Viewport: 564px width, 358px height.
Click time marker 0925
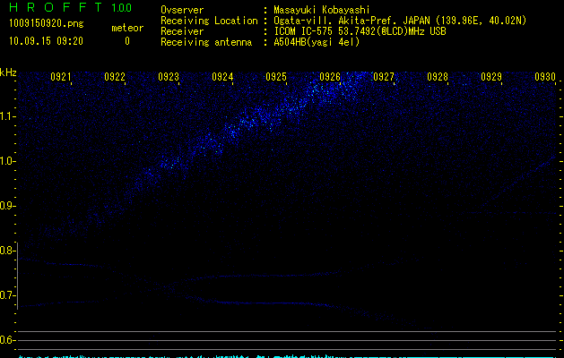(276, 77)
